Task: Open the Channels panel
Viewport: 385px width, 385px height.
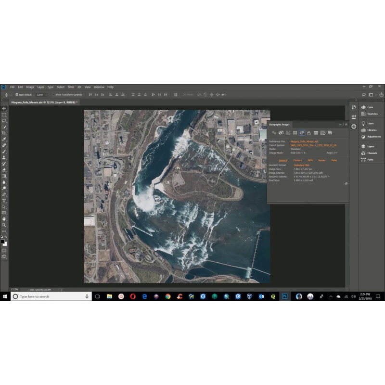Action: pos(363,153)
